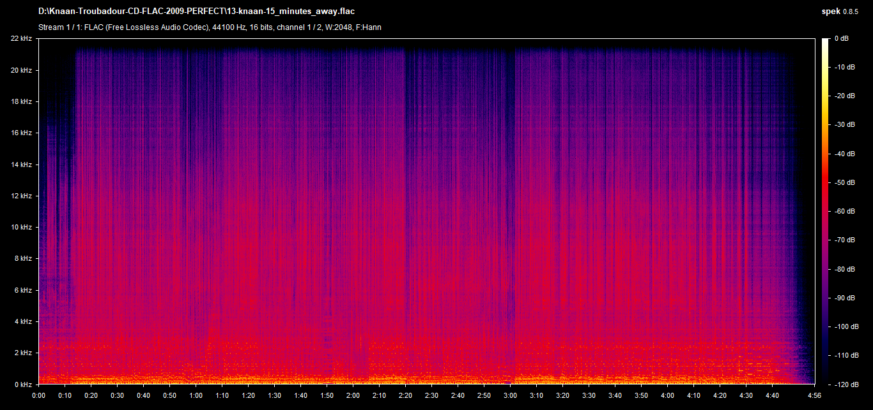This screenshot has height=410, width=873.
Task: Click the 4:56 end time marker
Action: [814, 395]
